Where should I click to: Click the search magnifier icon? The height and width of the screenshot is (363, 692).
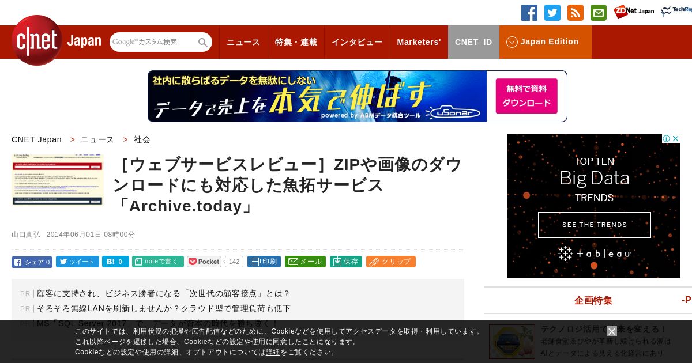203,43
